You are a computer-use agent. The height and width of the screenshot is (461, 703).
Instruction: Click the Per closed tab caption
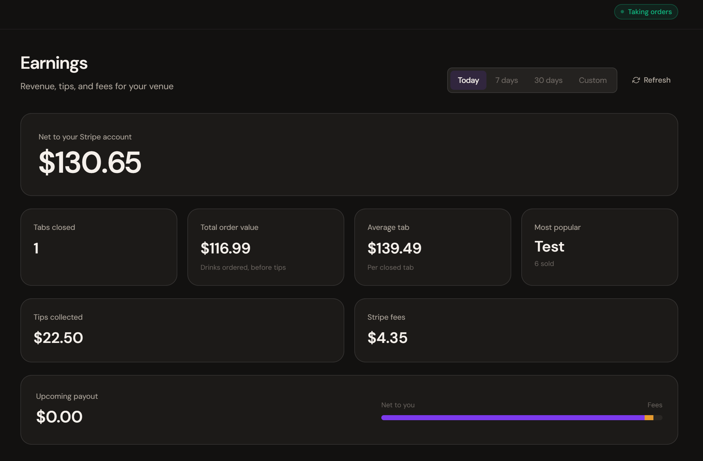click(x=390, y=267)
